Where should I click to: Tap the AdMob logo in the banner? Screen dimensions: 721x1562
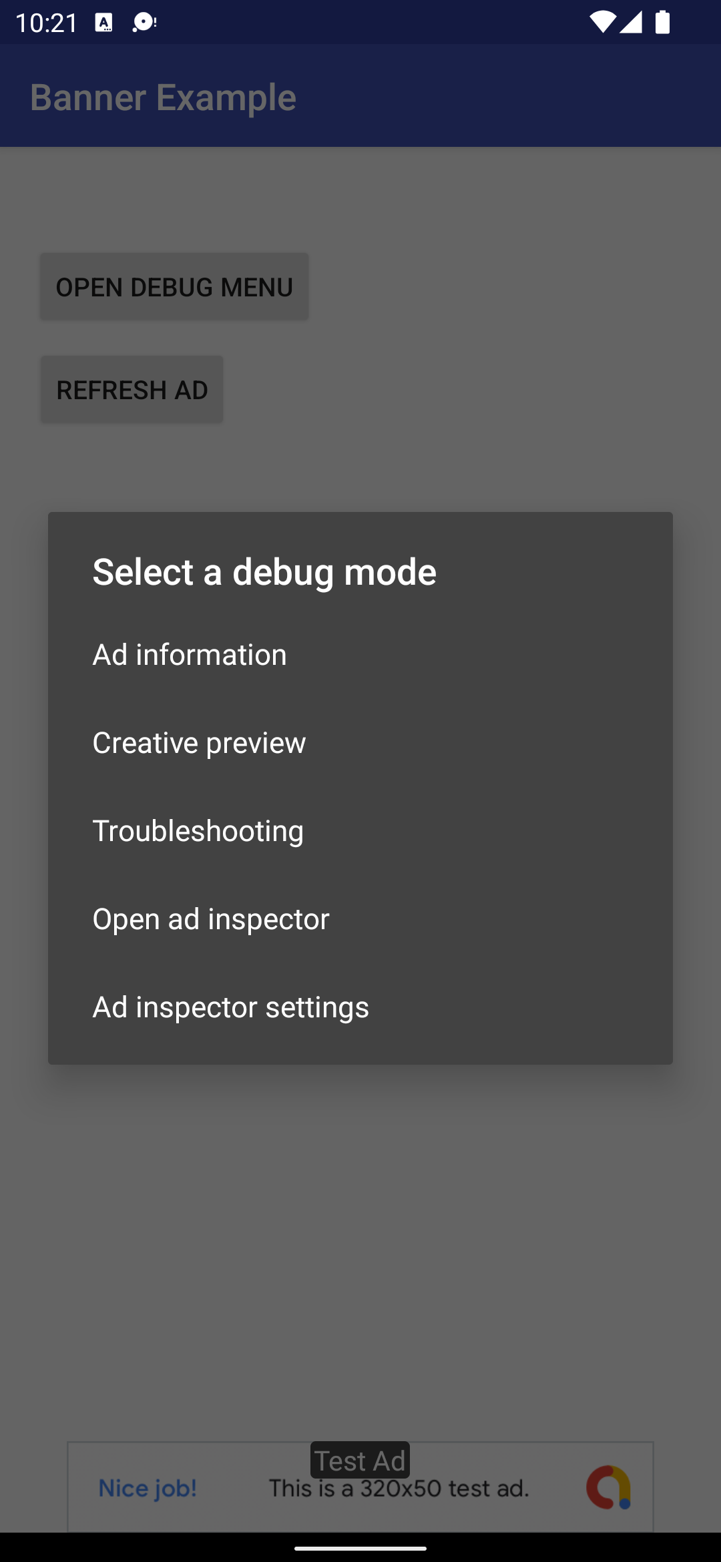(x=608, y=1487)
